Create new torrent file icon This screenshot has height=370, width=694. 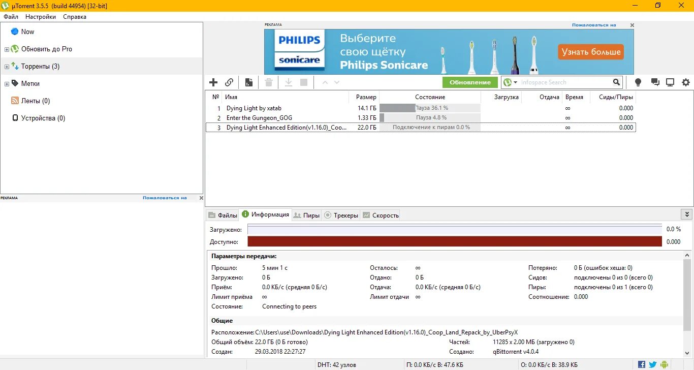point(249,82)
